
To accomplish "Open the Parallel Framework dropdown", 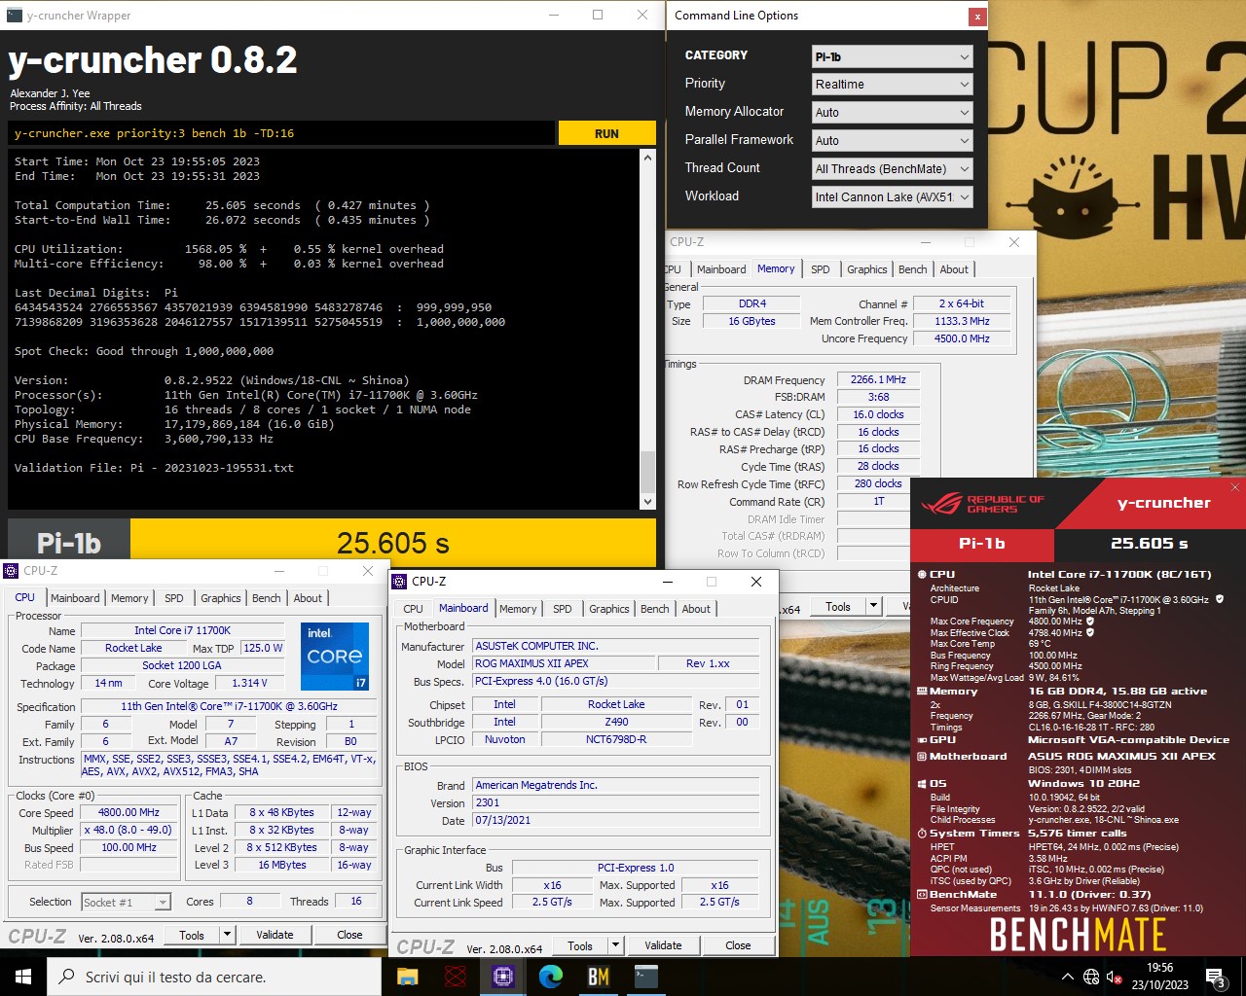I will click(892, 141).
